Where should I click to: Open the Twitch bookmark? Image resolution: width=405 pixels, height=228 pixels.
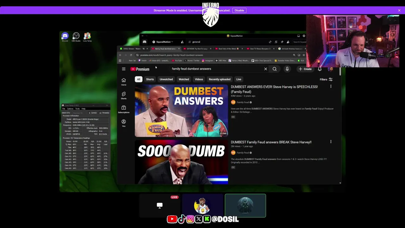click(142, 60)
